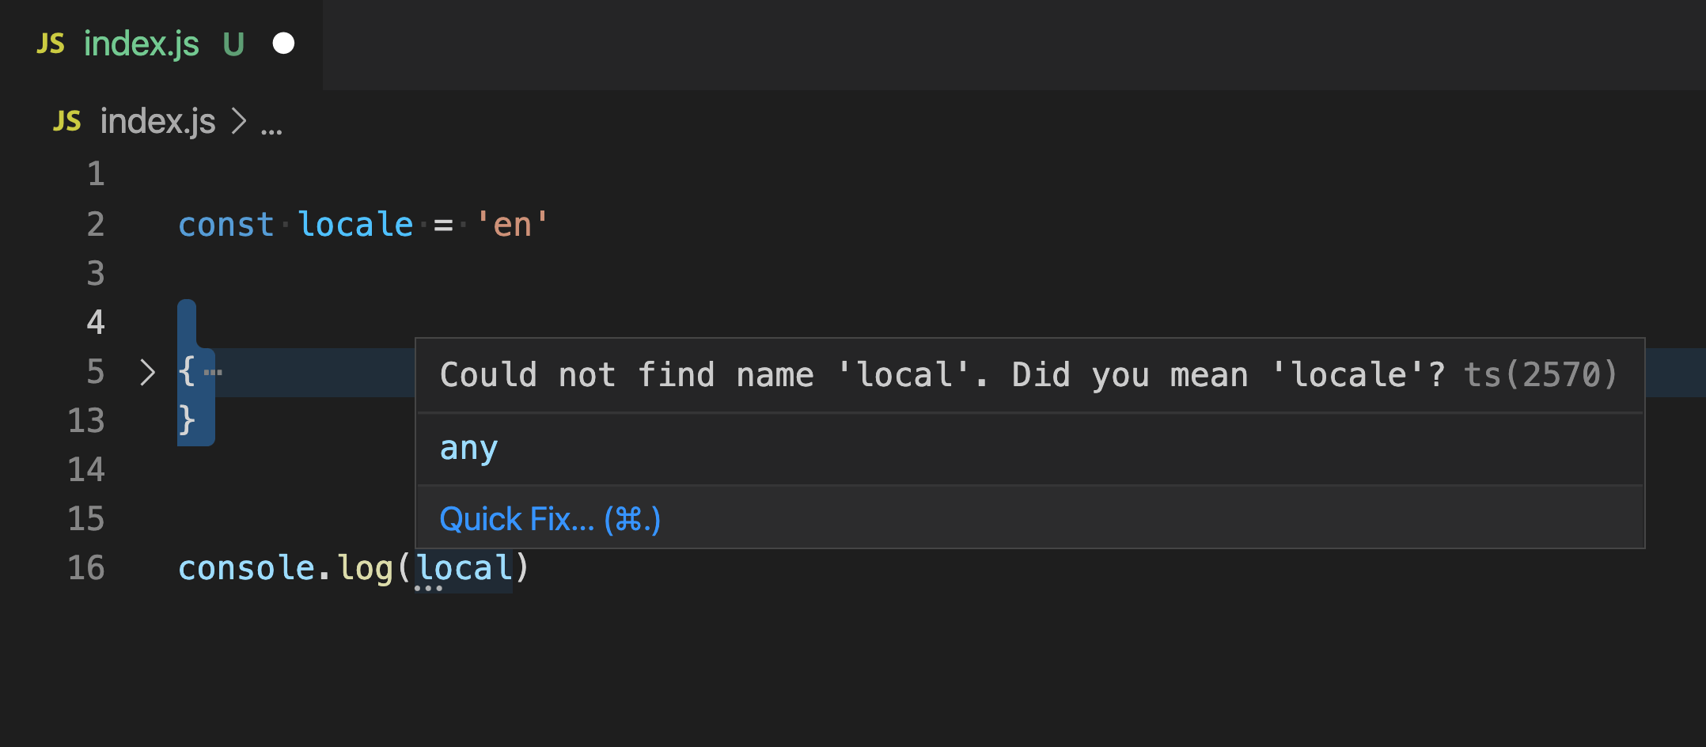Click the 'U' untracked file indicator

[233, 44]
